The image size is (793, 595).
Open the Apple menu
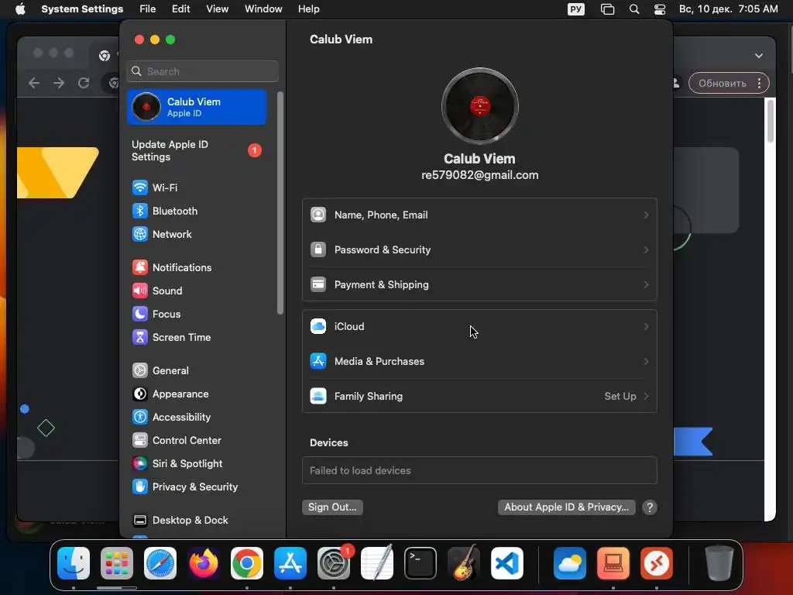20,9
